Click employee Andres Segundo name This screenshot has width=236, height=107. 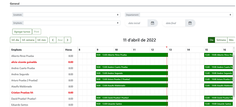(20, 74)
